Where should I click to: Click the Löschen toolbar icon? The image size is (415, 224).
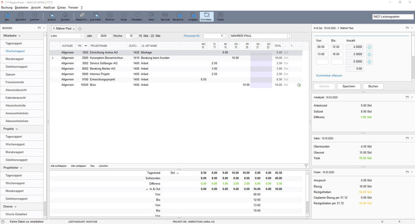point(34,17)
